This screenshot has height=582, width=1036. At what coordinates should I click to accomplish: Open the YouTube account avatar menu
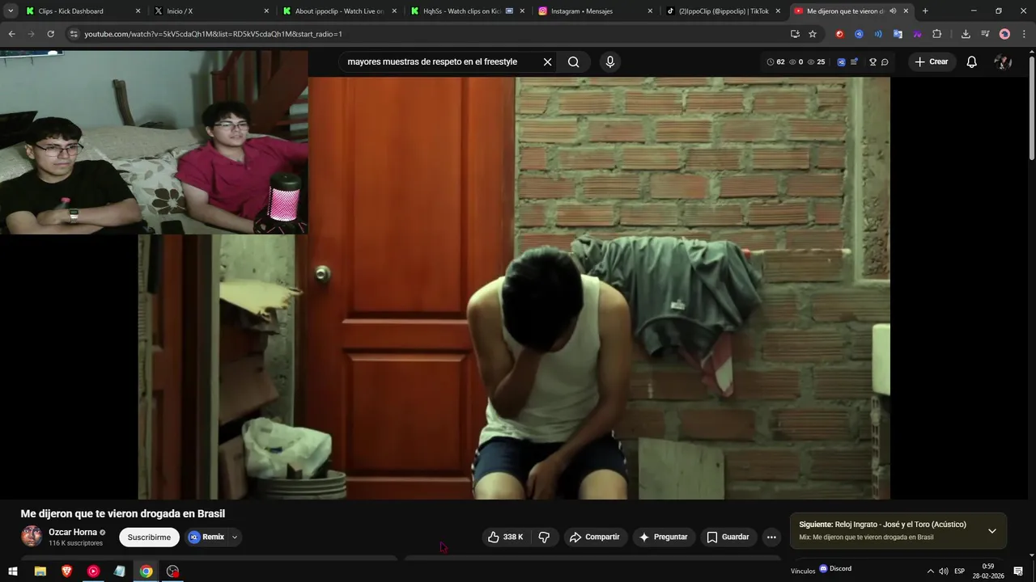point(1003,62)
